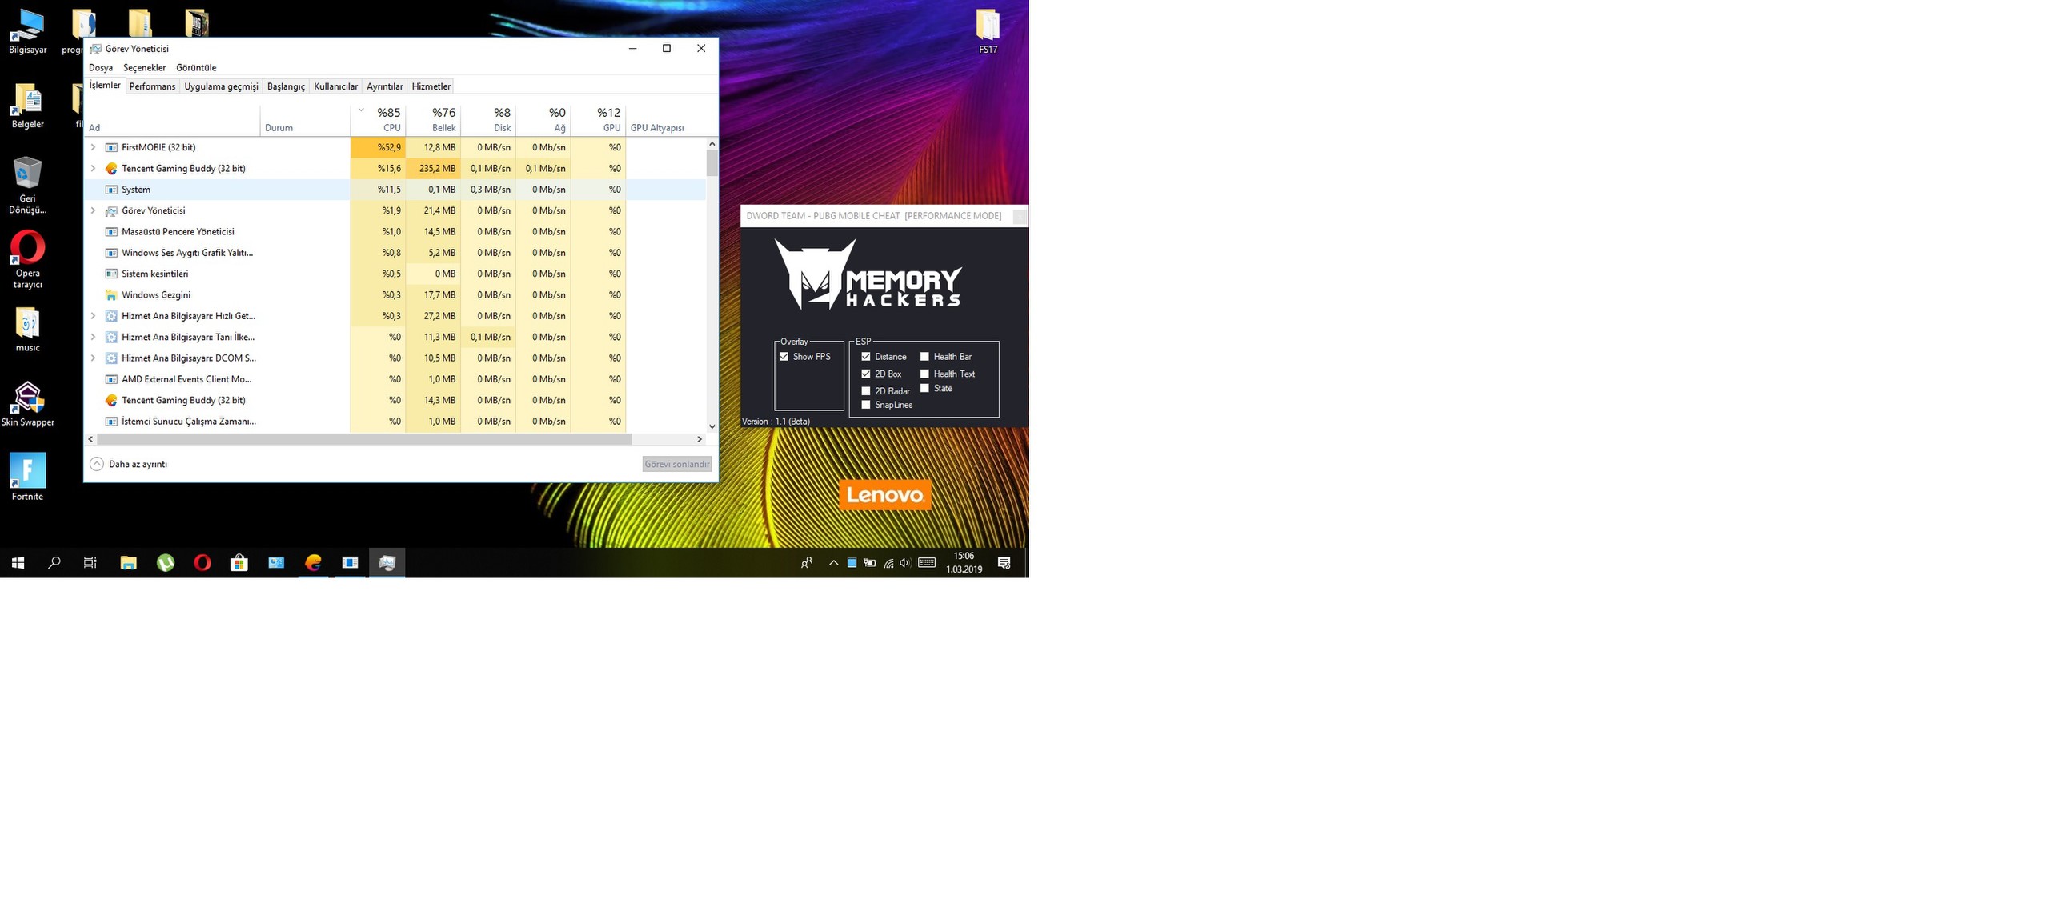2049x915 pixels.
Task: Launch the Opera tarayıcı desktop shortcut
Action: pyautogui.click(x=27, y=259)
